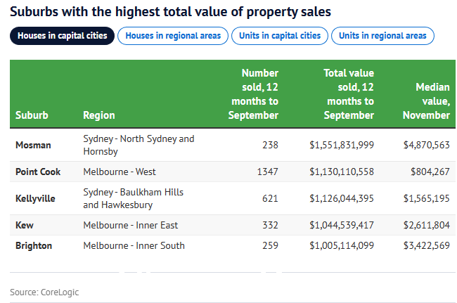Screen dimensions: 457x303
Task: Click the $4,870,563 median value
Action: [426, 145]
